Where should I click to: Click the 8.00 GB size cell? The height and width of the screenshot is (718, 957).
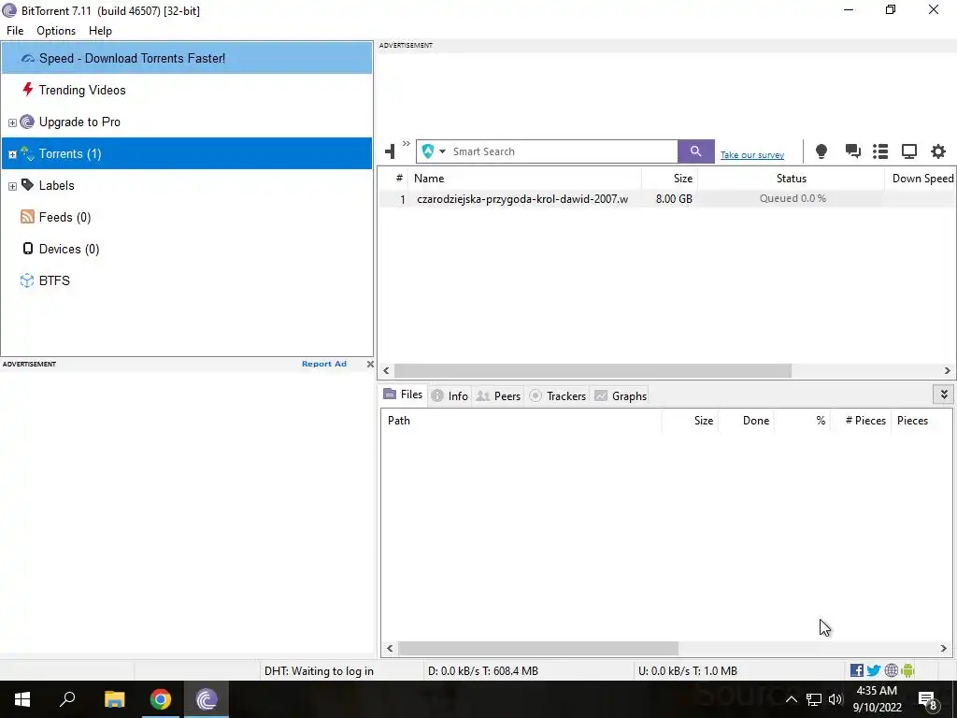click(x=674, y=199)
